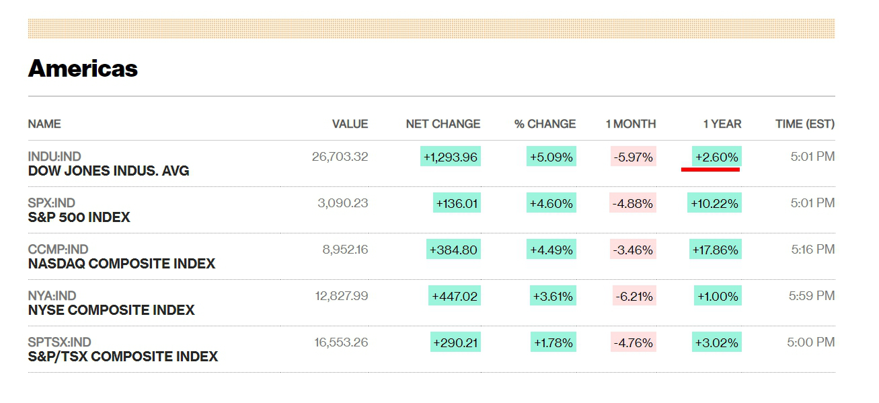The height and width of the screenshot is (403, 879).
Task: Select Dow Jones value 26,703.32
Action: point(340,157)
